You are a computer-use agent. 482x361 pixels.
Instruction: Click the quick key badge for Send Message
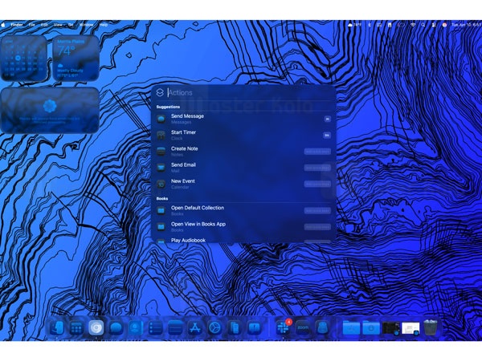pyautogui.click(x=328, y=119)
